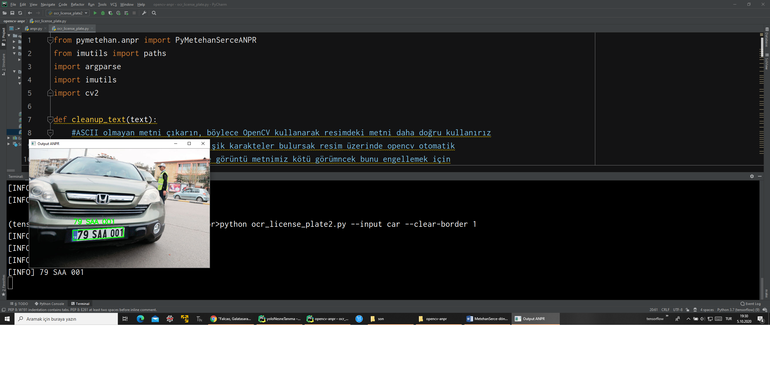The width and height of the screenshot is (770, 385).
Task: Toggle the Structure tool window sidebar button
Action: pos(4,64)
